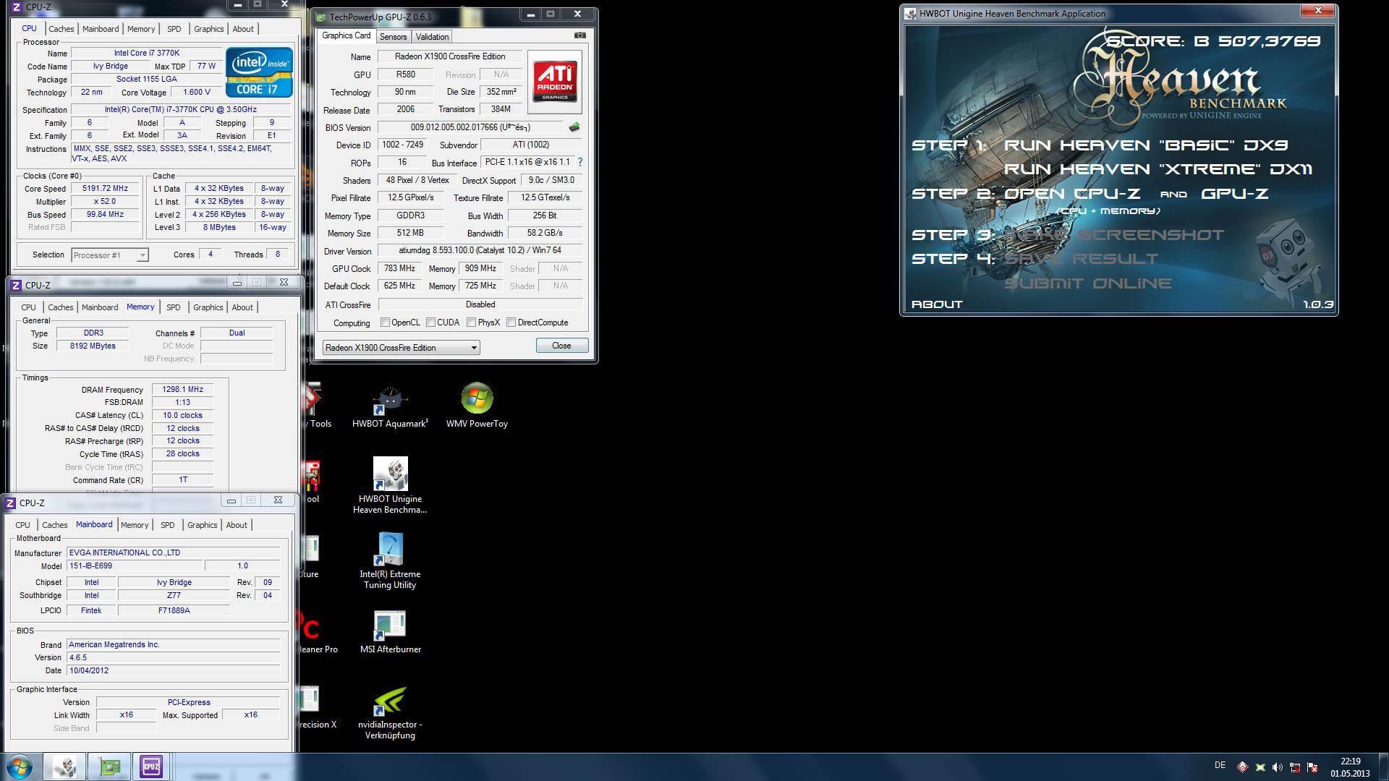Click the CAS# Latency 10.0 clocks value
Viewport: 1389px width, 781px height.
(182, 415)
